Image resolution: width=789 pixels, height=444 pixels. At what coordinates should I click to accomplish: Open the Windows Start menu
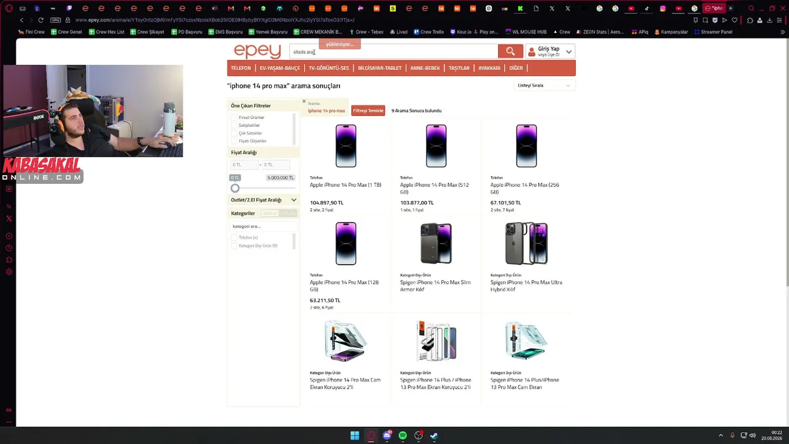point(355,435)
